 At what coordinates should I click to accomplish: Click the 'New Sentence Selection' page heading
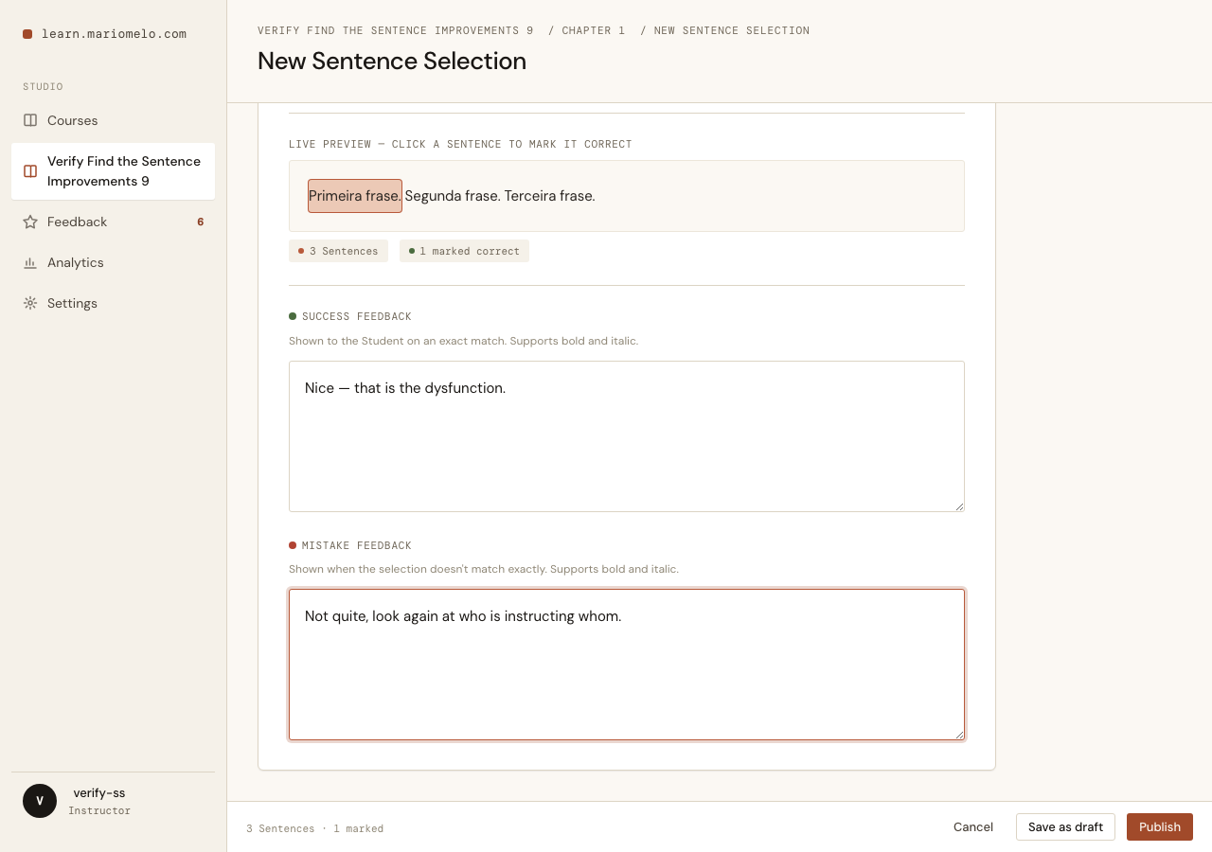click(392, 61)
